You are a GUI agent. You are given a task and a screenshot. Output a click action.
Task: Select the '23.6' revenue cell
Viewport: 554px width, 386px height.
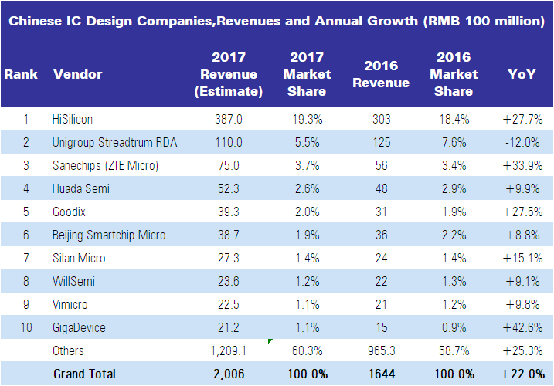pyautogui.click(x=229, y=281)
